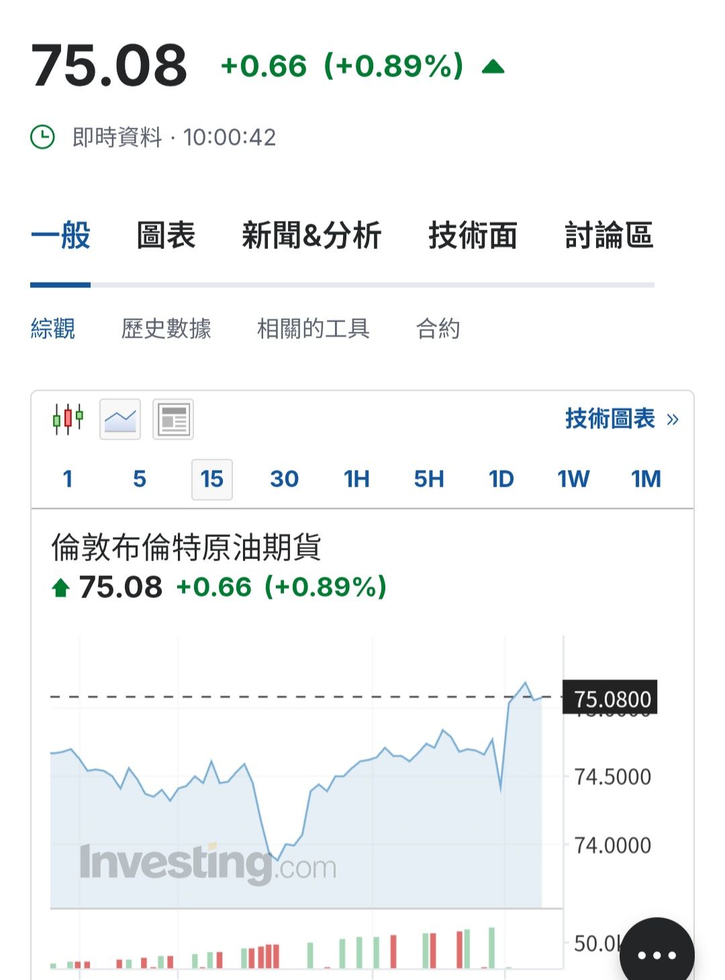Open the 討論區 tab
This screenshot has width=725, height=980.
(x=609, y=236)
